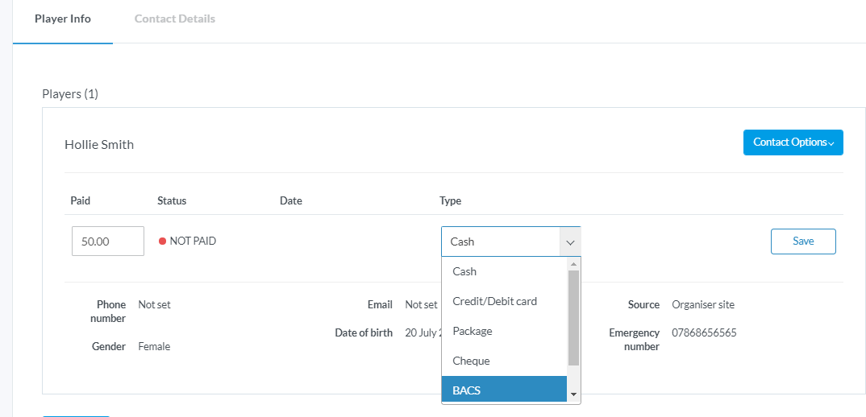Viewport: 866px width, 417px height.
Task: Click the emergency number 07868656565
Action: coord(704,332)
